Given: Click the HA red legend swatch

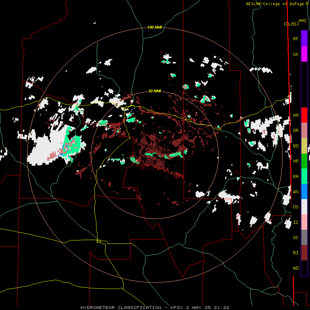Looking at the screenshot, I should [x=304, y=115].
